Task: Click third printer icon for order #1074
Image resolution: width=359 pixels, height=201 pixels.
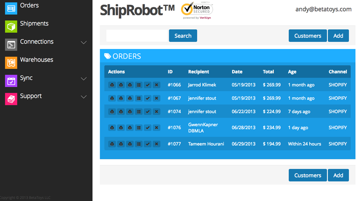Action: tap(130, 111)
